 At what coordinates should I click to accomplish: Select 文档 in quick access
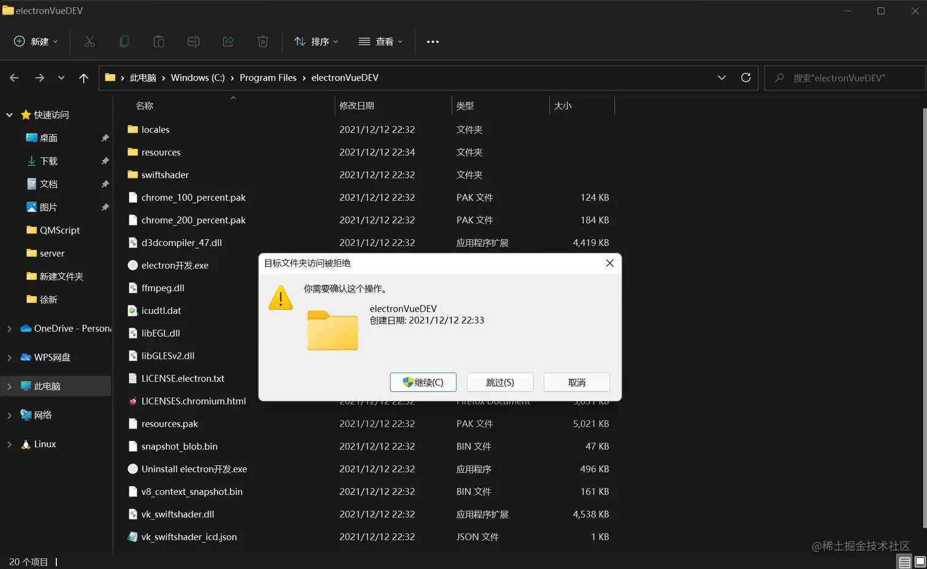(x=48, y=184)
